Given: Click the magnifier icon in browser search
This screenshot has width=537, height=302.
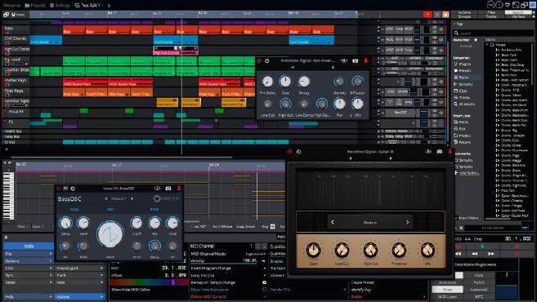Looking at the screenshot, I should [x=457, y=33].
